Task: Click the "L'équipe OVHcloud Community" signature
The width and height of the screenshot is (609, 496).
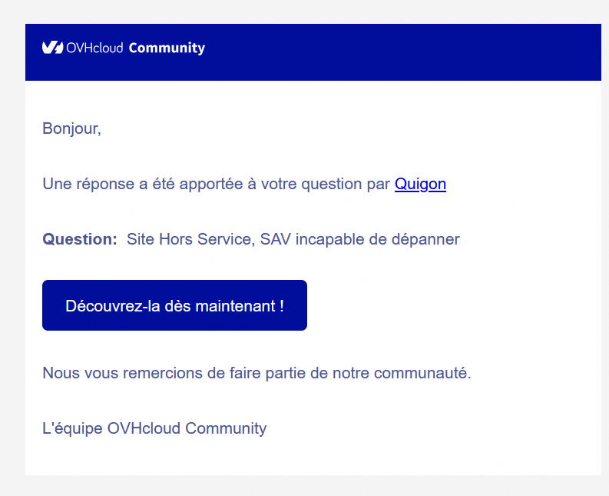Action: pos(154,428)
